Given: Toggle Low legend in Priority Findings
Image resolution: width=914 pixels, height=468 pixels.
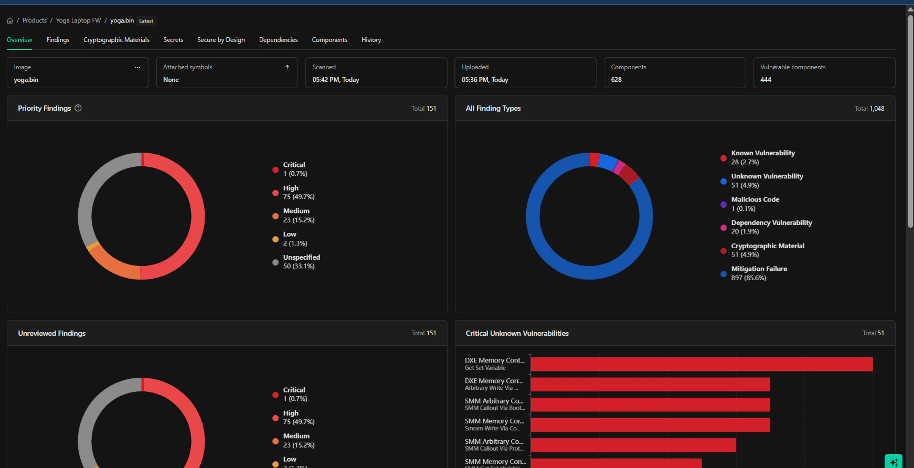Looking at the screenshot, I should coord(290,239).
